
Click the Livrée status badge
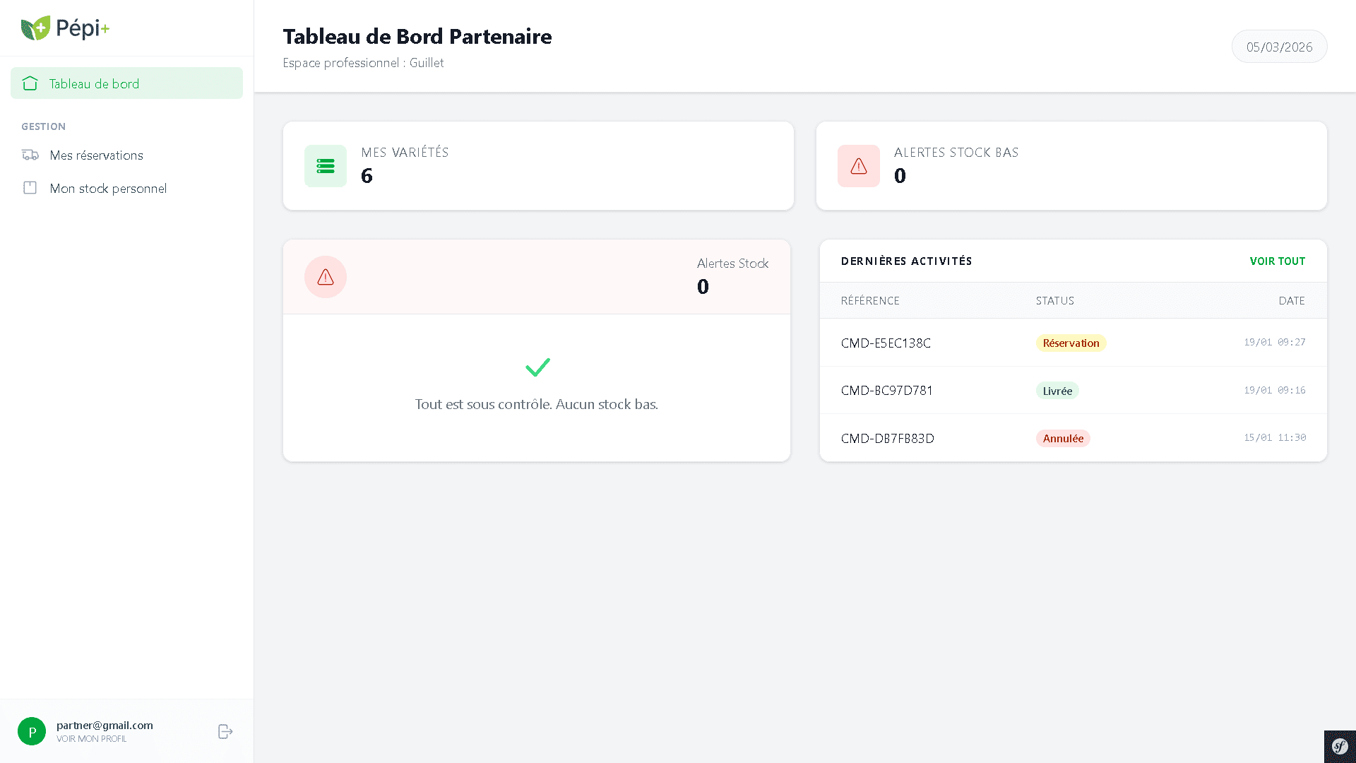click(1057, 390)
